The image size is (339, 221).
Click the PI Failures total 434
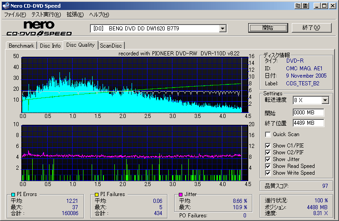pos(158,213)
